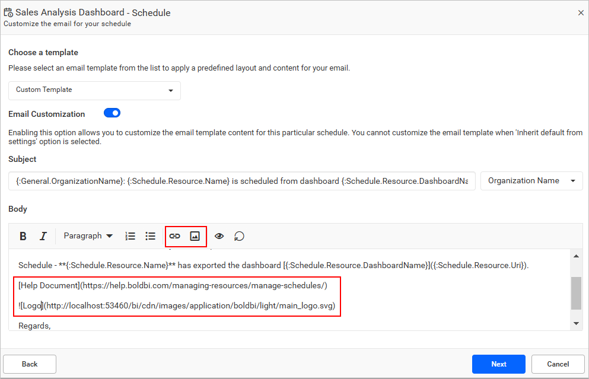Apply bold formatting in body editor
589x379 pixels.
tap(23, 236)
